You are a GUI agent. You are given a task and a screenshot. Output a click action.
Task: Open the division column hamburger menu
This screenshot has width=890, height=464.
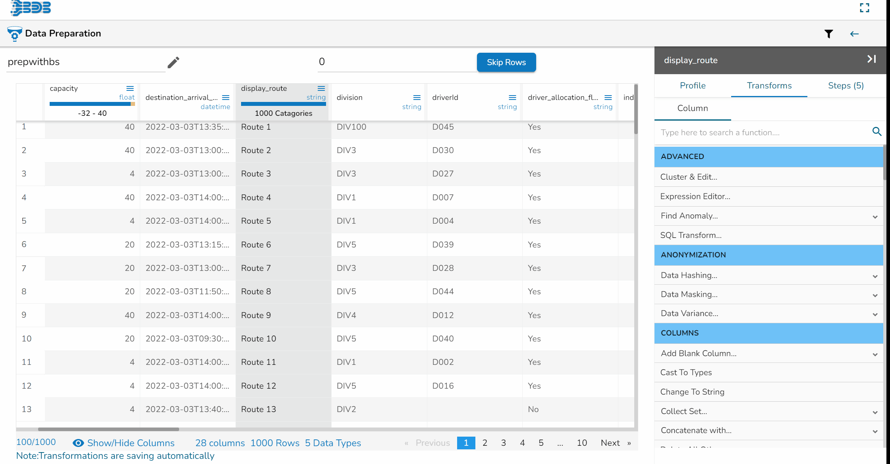tap(417, 98)
